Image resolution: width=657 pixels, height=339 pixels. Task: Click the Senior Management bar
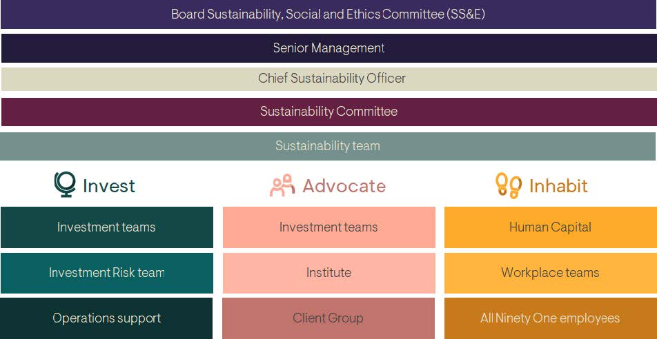(x=328, y=48)
